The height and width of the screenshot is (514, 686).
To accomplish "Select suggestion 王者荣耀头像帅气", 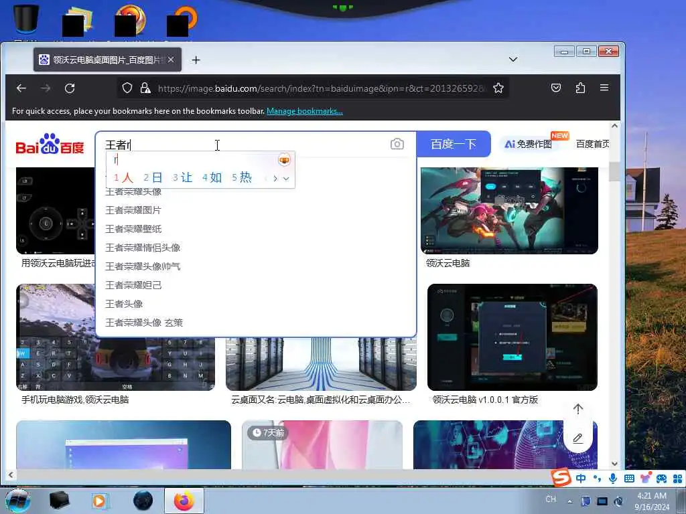I will tap(143, 266).
